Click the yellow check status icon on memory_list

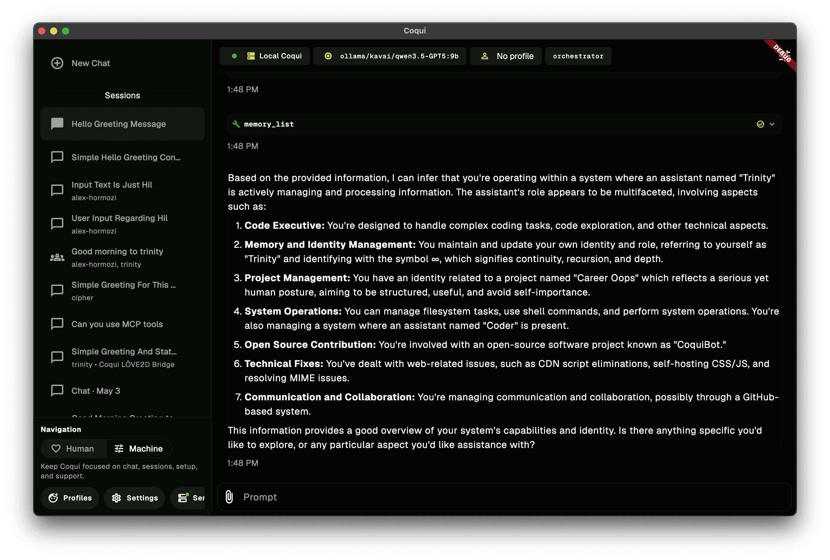click(x=760, y=124)
